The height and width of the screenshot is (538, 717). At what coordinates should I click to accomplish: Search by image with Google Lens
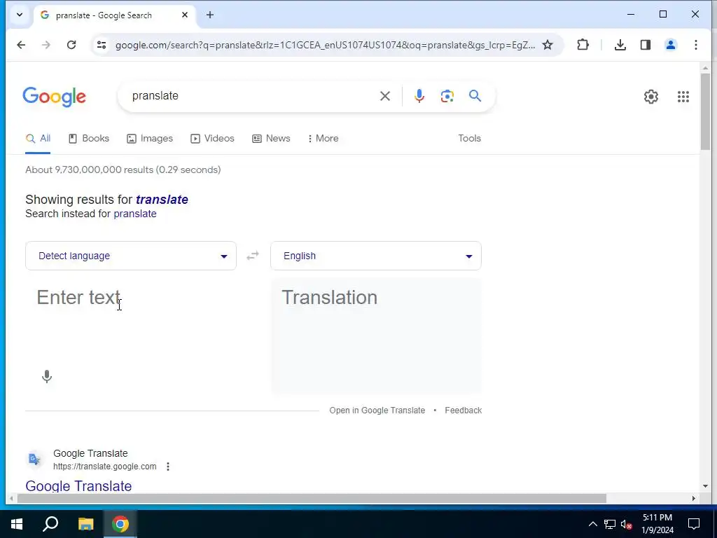(x=447, y=96)
